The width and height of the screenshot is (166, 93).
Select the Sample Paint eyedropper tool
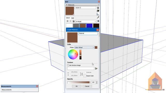[x=98, y=18]
